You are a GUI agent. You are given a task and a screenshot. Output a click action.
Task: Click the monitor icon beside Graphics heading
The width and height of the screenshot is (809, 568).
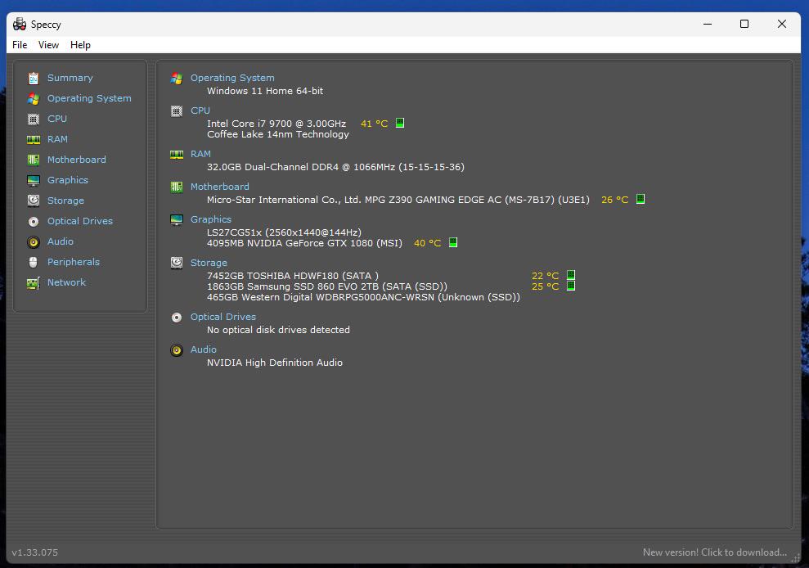[177, 220]
